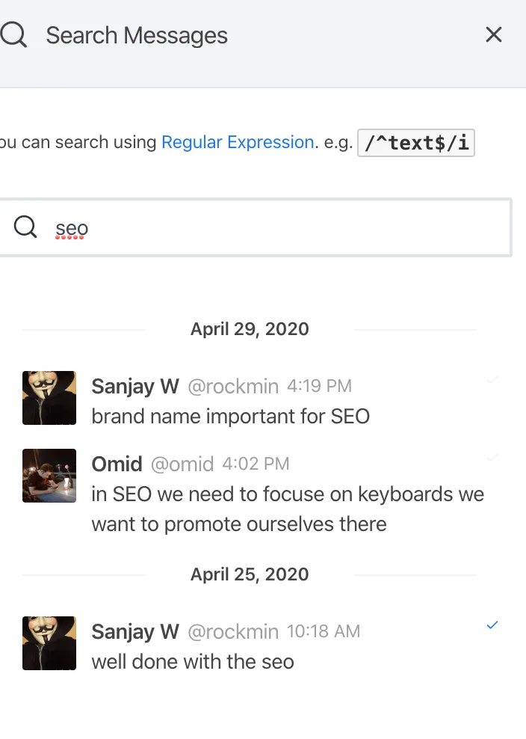Open Omid's avatar picture
This screenshot has width=526, height=739.
(x=49, y=476)
